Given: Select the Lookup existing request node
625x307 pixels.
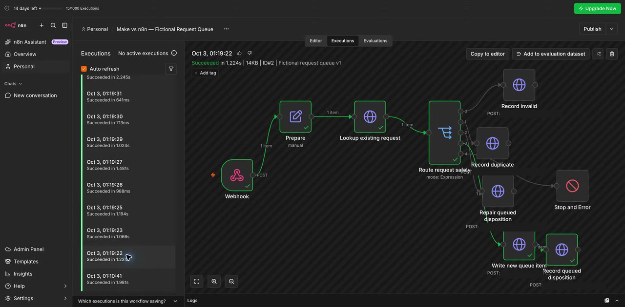Looking at the screenshot, I should (x=370, y=116).
